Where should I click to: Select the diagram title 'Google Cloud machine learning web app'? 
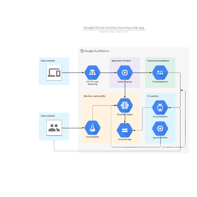pyautogui.click(x=114, y=27)
